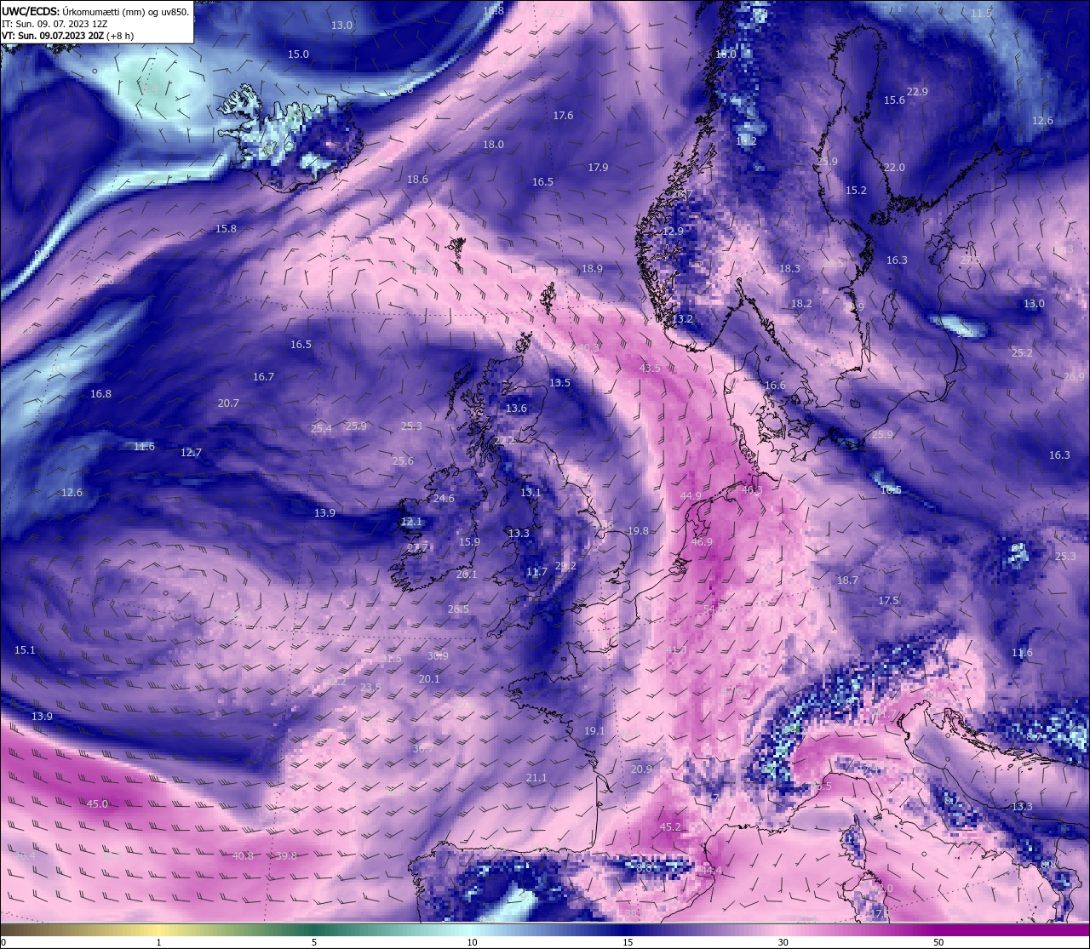
Task: Click the map value '13.6' over Scotland
Action: coord(516,409)
